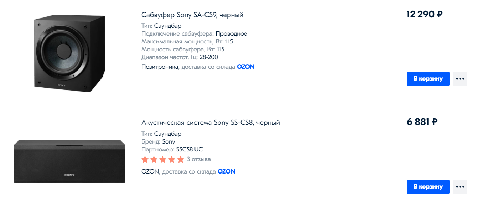
Task: Click the Партномер: SSCS8.UC specification line
Action: [172, 149]
